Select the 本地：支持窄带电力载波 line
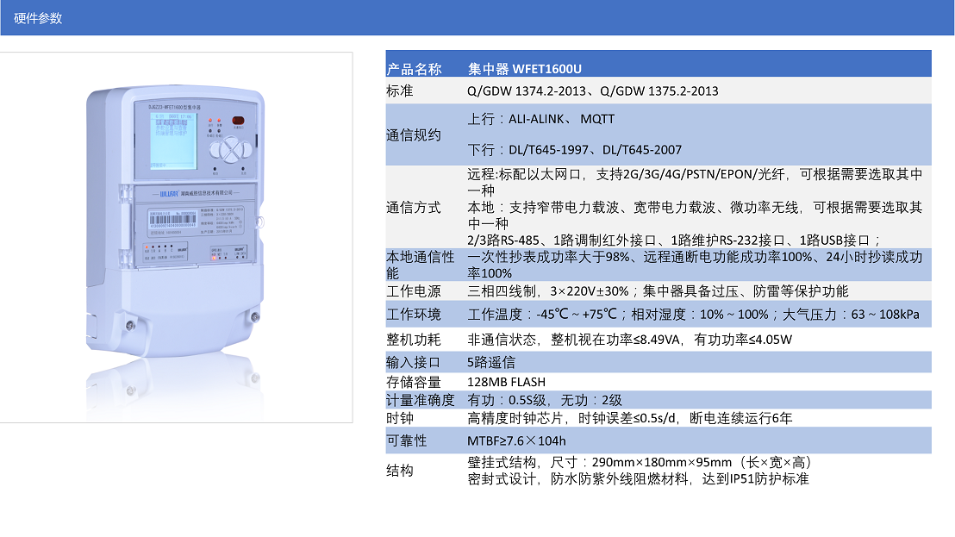 [x=695, y=215]
